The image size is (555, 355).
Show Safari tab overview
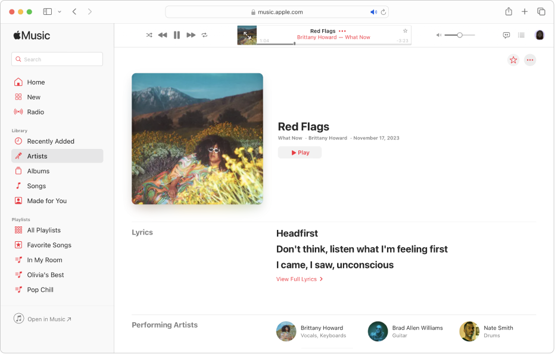pos(541,12)
